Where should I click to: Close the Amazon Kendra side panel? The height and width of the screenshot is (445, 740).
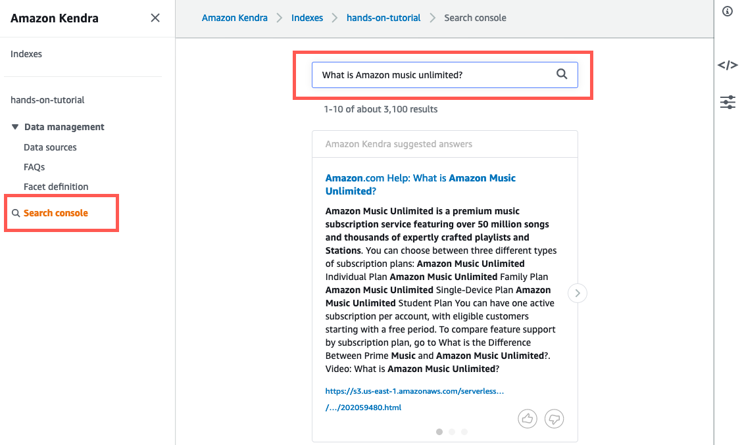pyautogui.click(x=155, y=18)
